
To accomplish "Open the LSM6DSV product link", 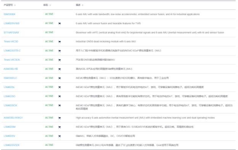I will point(9,136).
